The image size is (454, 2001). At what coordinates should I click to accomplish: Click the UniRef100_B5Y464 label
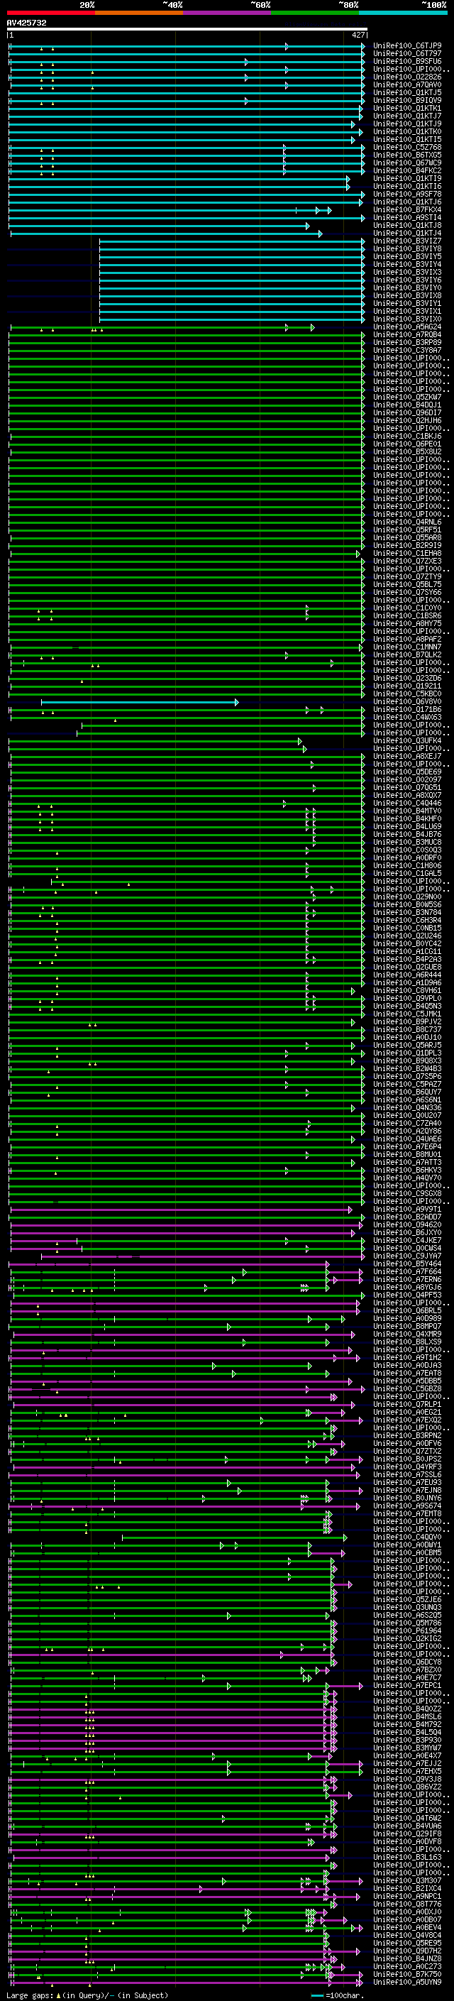406,1263
